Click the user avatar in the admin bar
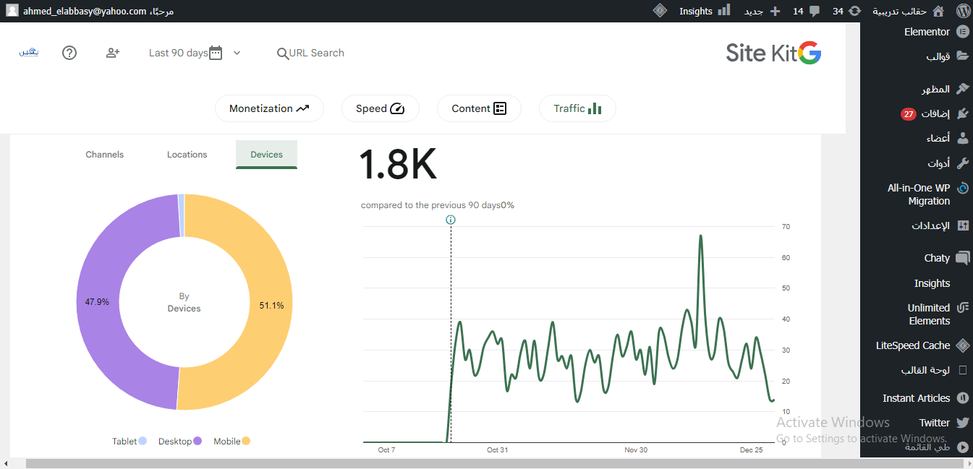The height and width of the screenshot is (469, 973). tap(12, 11)
